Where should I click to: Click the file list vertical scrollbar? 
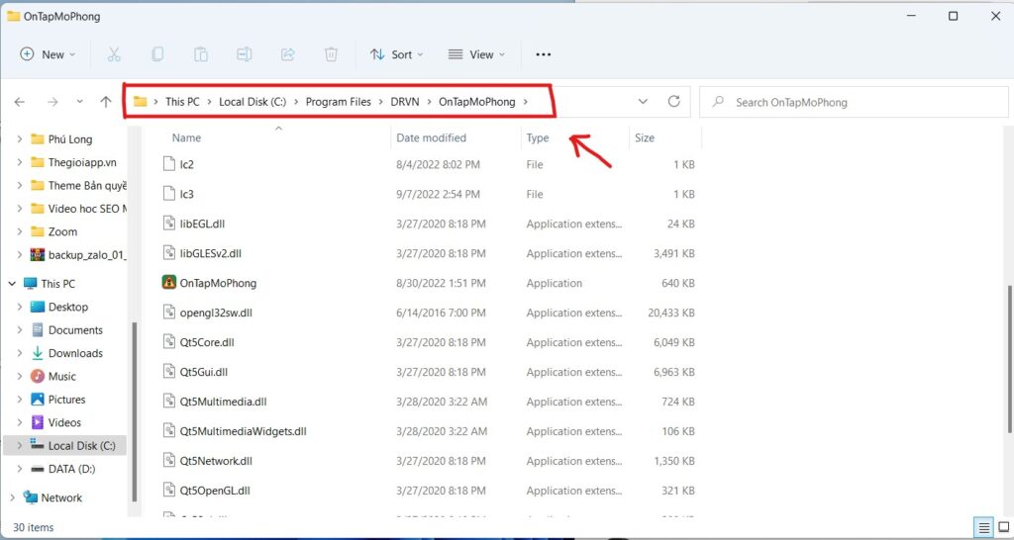coord(1009,359)
